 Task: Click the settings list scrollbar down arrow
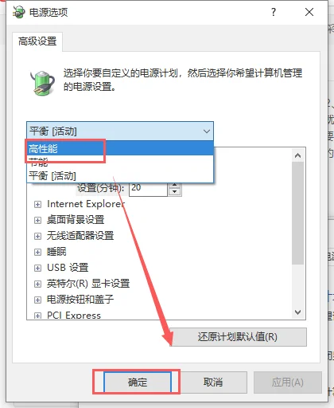click(x=298, y=312)
